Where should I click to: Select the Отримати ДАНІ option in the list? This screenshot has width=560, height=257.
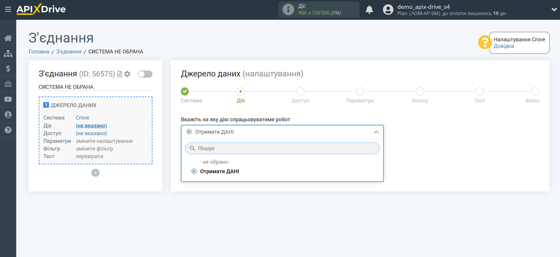tap(219, 171)
